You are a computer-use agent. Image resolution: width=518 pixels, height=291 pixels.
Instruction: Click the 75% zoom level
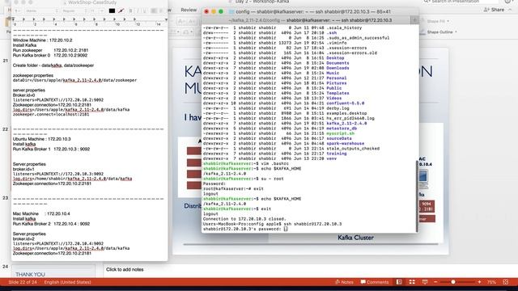pos(491,282)
